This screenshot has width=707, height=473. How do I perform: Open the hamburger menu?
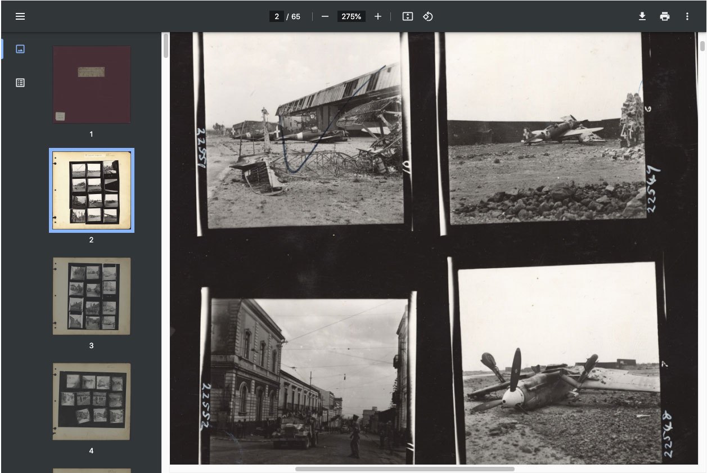click(20, 16)
